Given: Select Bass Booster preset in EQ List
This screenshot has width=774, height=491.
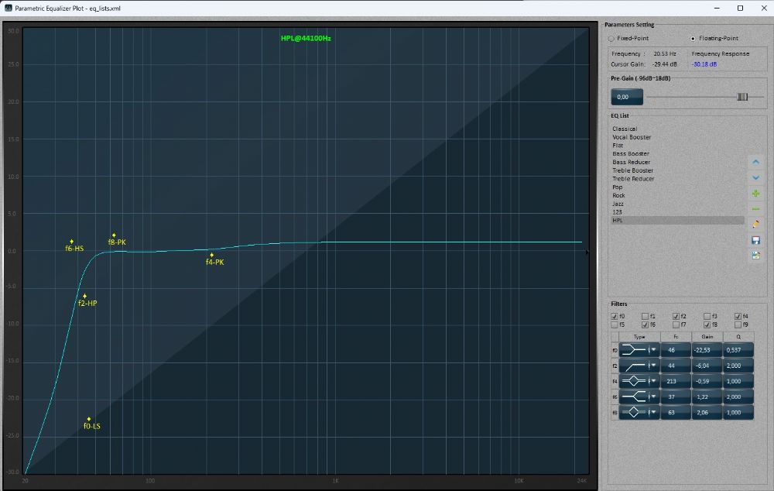Looking at the screenshot, I should [x=631, y=154].
